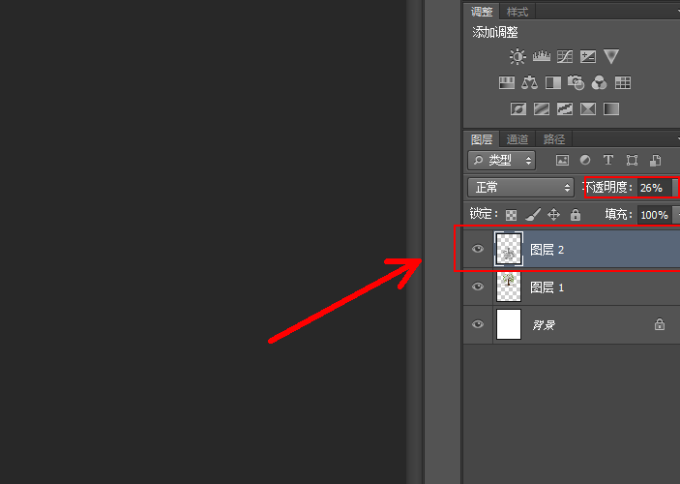Screen dimensions: 680x484
Task: Add a Hue/Saturation adjustment
Action: pos(507,82)
